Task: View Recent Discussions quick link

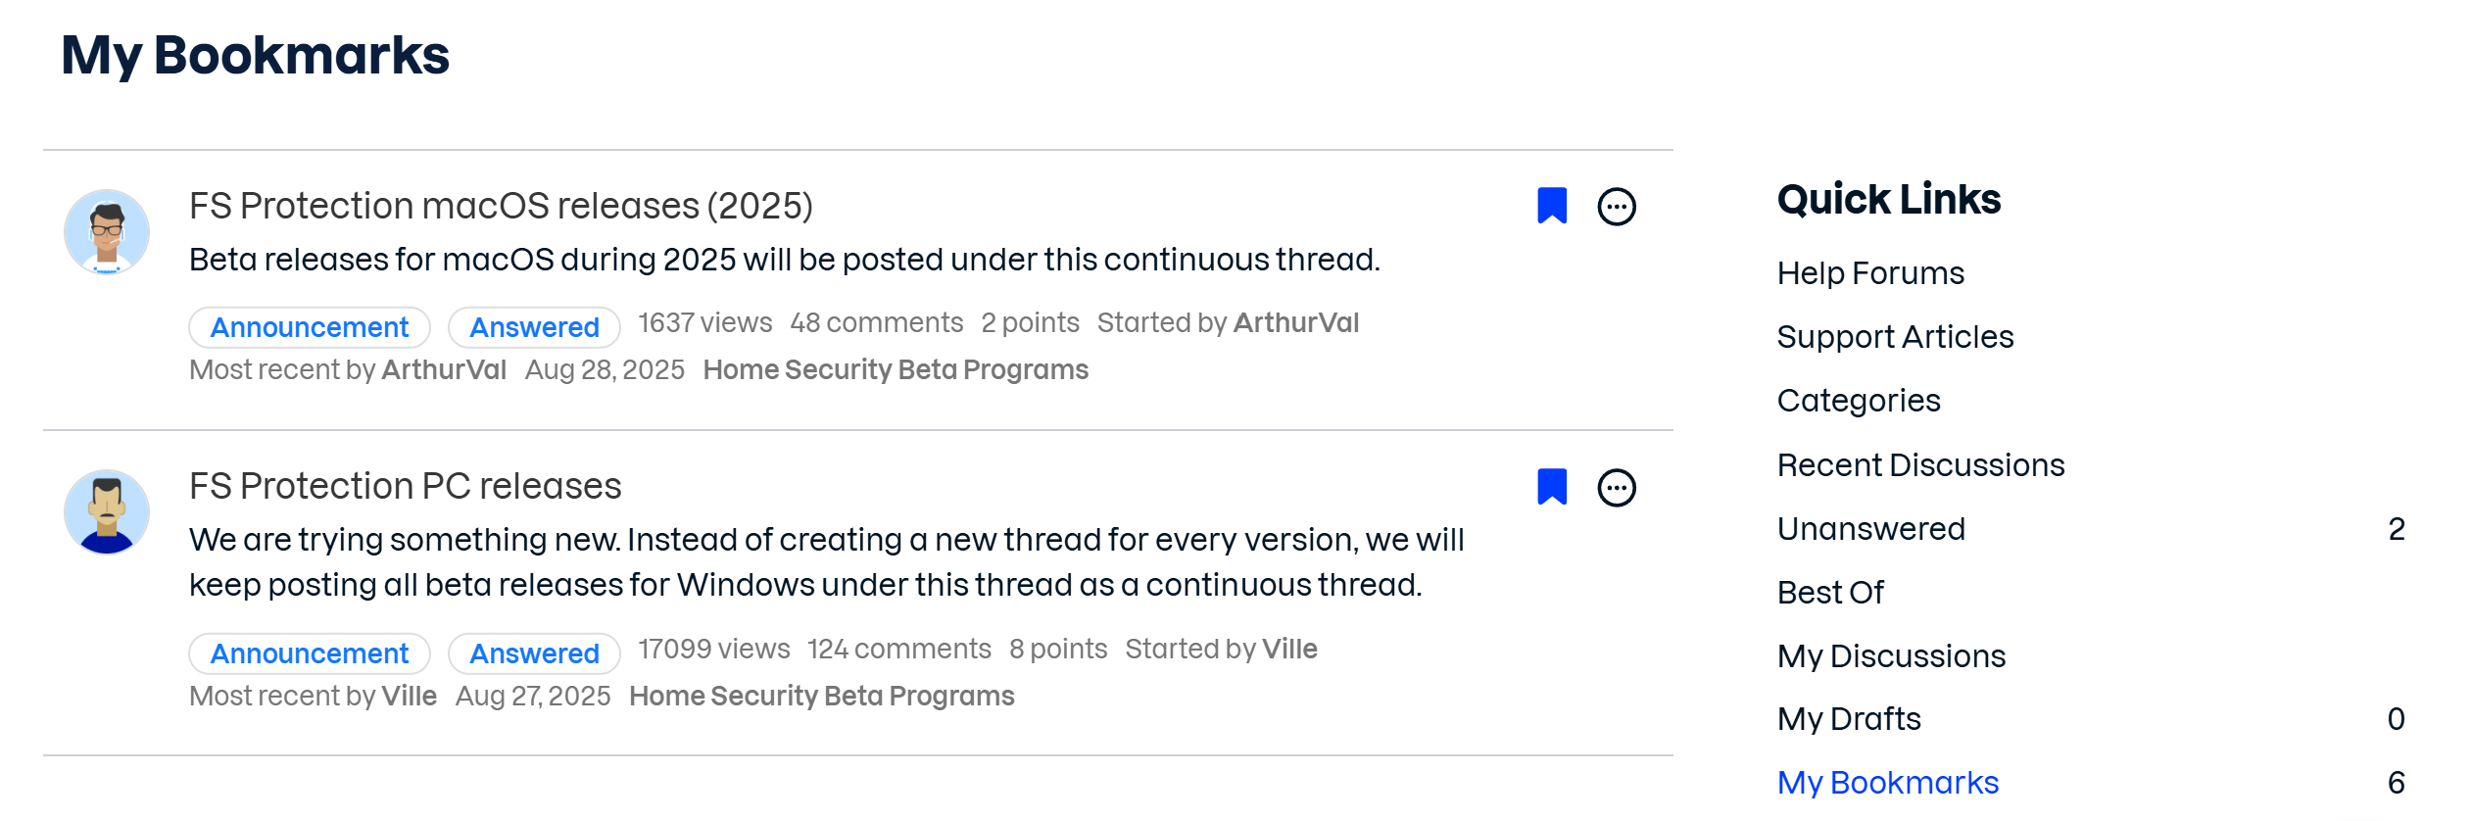Action: click(1920, 465)
